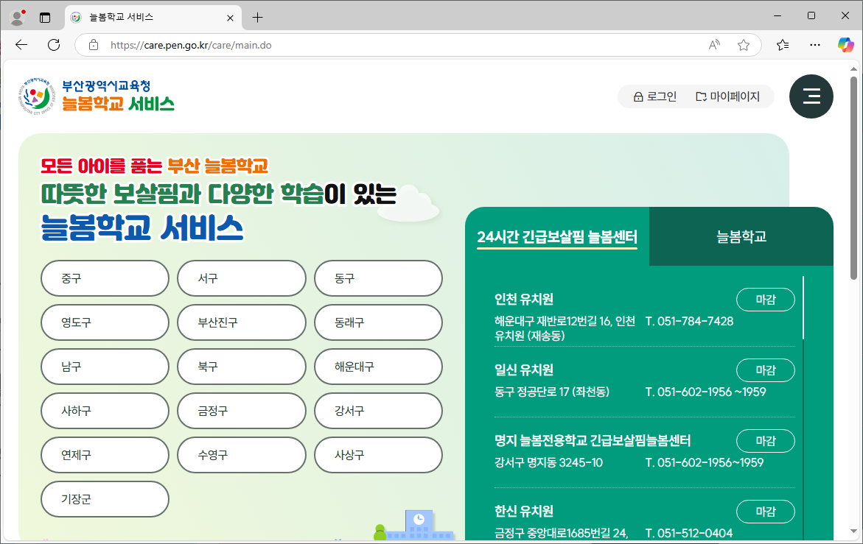Click the browser tab actions chevron
863x544 pixels.
[46, 16]
